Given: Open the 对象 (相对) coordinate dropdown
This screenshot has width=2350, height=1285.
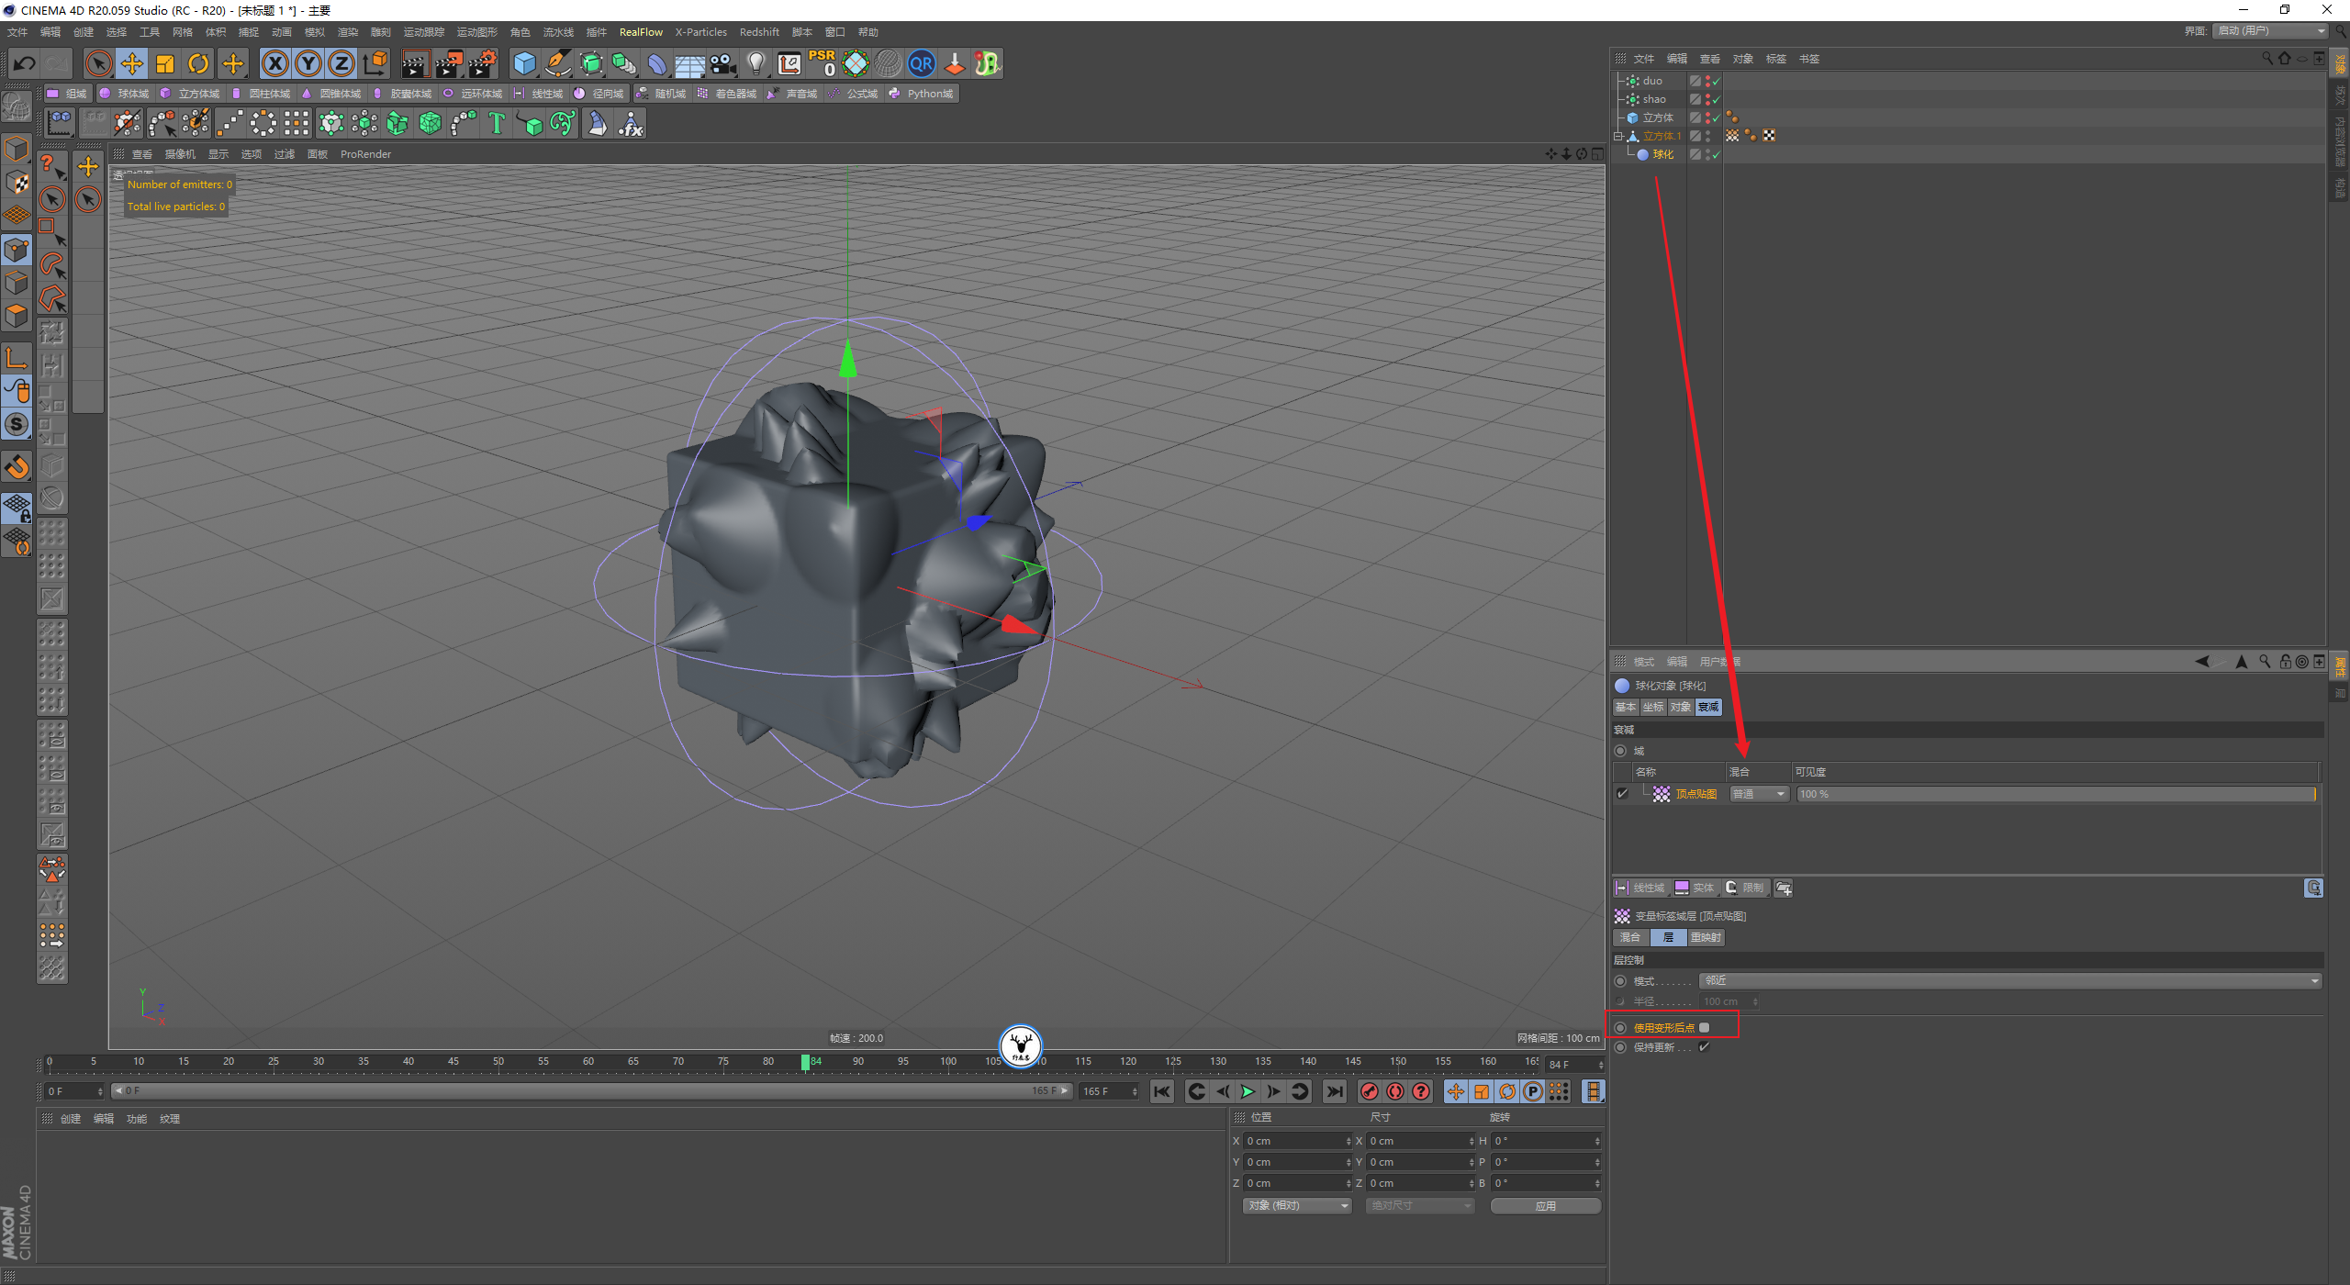Looking at the screenshot, I should pos(1297,1205).
